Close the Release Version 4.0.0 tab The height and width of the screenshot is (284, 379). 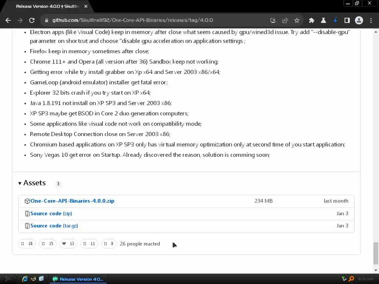tap(86, 7)
